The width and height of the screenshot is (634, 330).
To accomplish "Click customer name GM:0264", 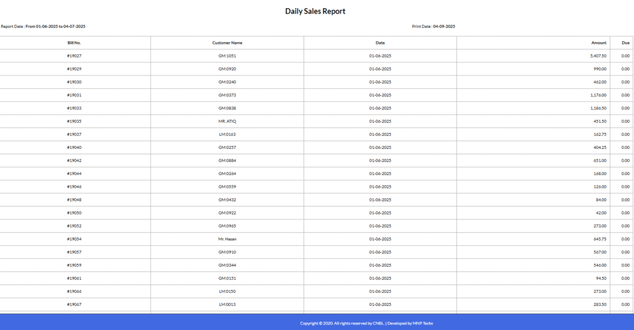I will tap(227, 174).
